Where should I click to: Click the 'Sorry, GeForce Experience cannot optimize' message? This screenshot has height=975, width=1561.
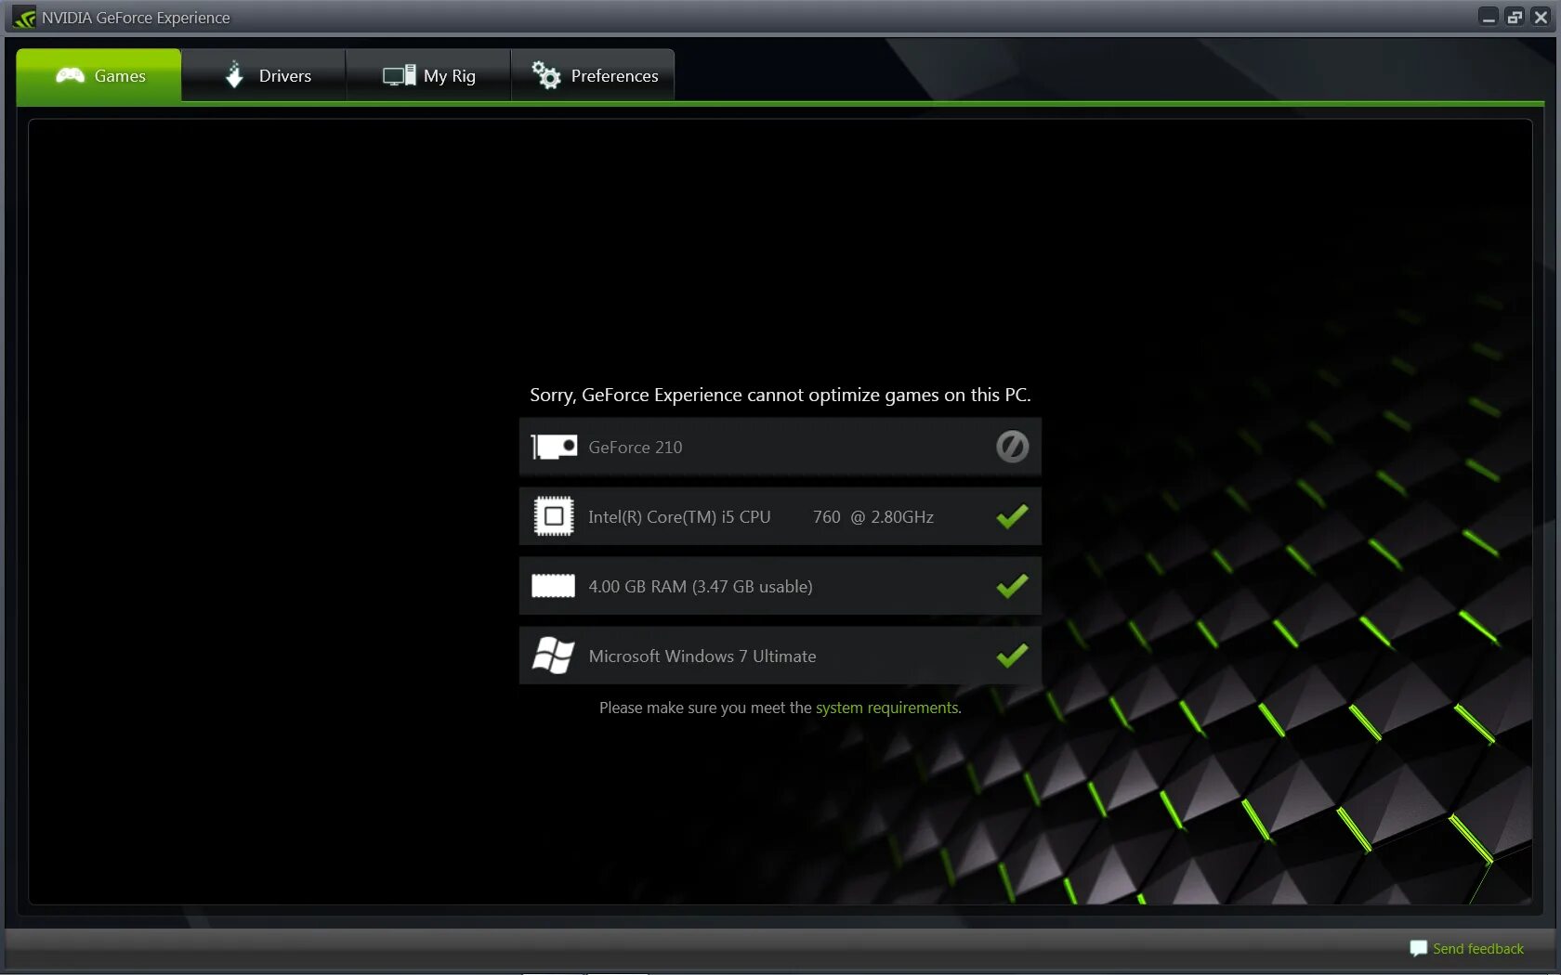click(780, 395)
